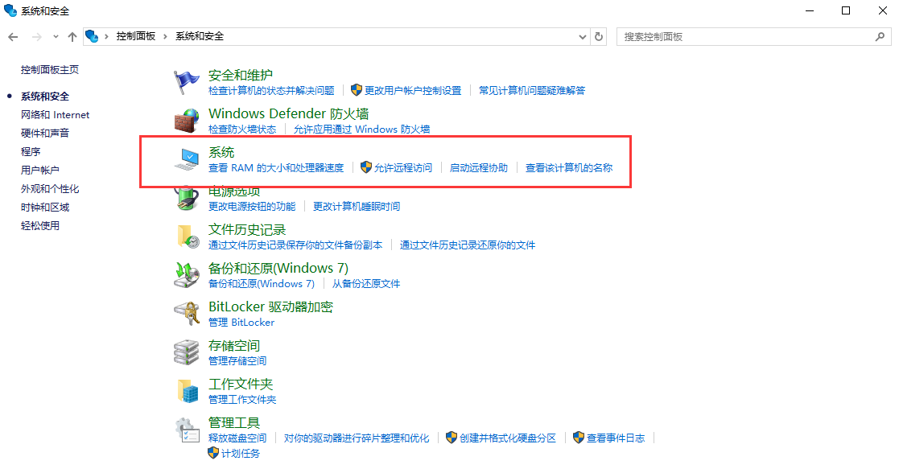
Task: Click 释放磁盘空间 link
Action: (x=237, y=438)
